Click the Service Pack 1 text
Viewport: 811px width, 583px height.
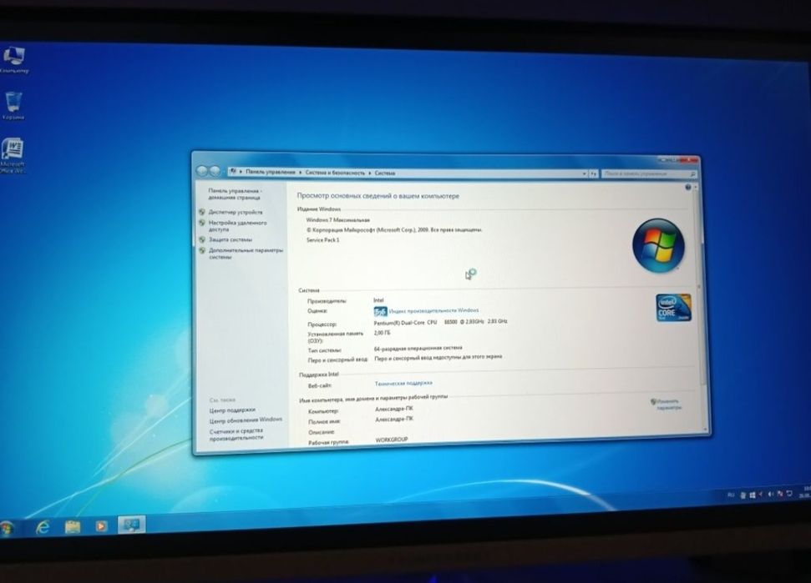pos(322,240)
